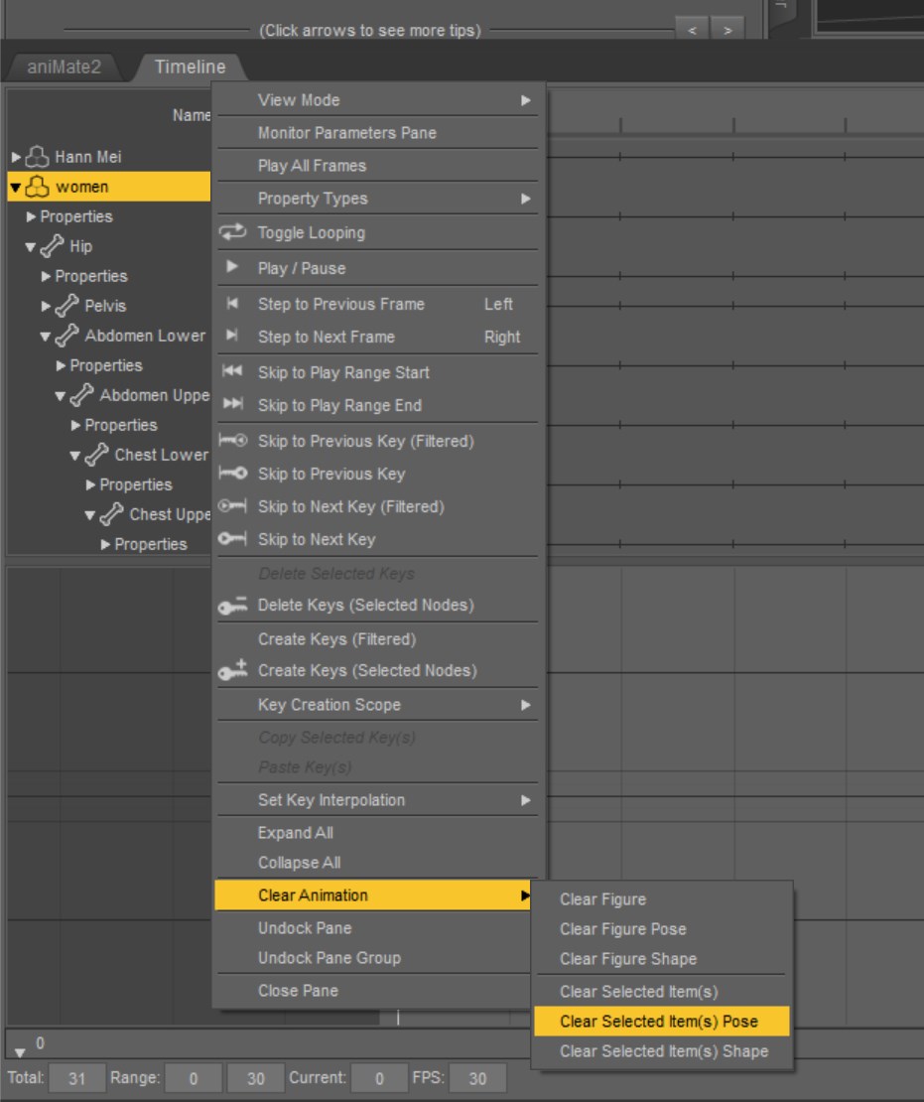Open the View Mode submenu

pos(378,100)
